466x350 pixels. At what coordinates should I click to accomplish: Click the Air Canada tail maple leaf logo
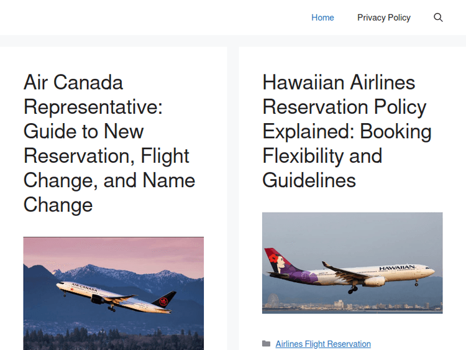[164, 301]
